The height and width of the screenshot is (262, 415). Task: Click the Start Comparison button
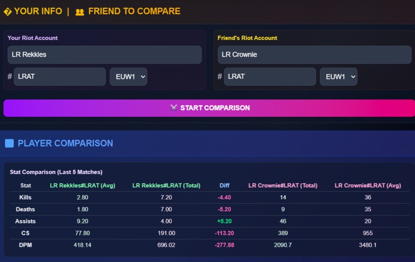pyautogui.click(x=209, y=108)
